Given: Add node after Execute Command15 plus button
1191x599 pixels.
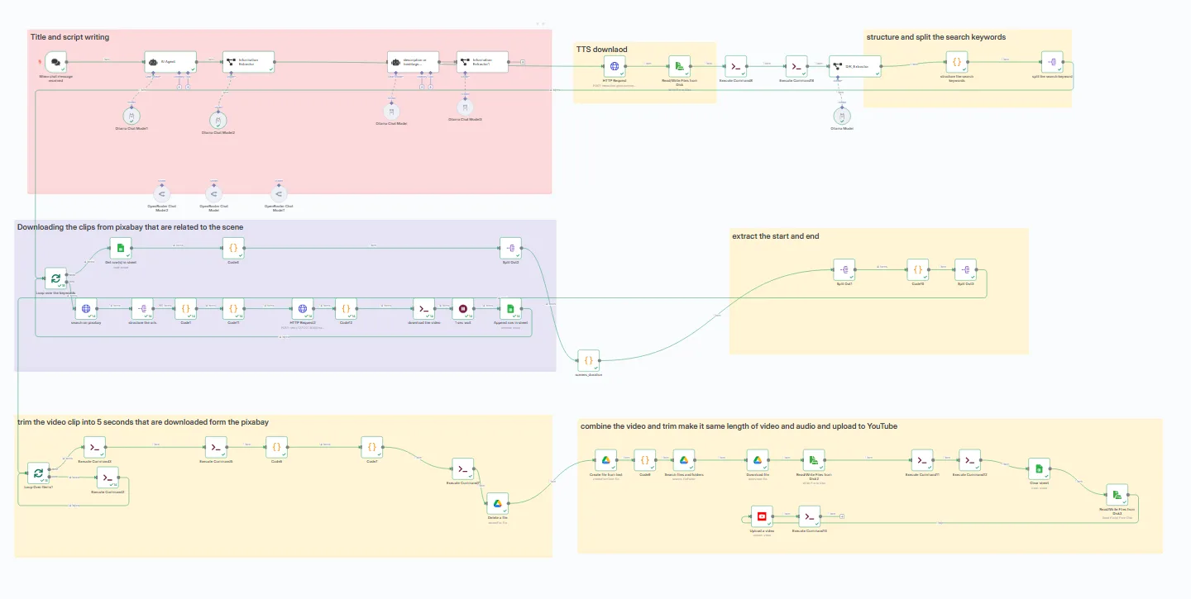Looking at the screenshot, I should 842,516.
